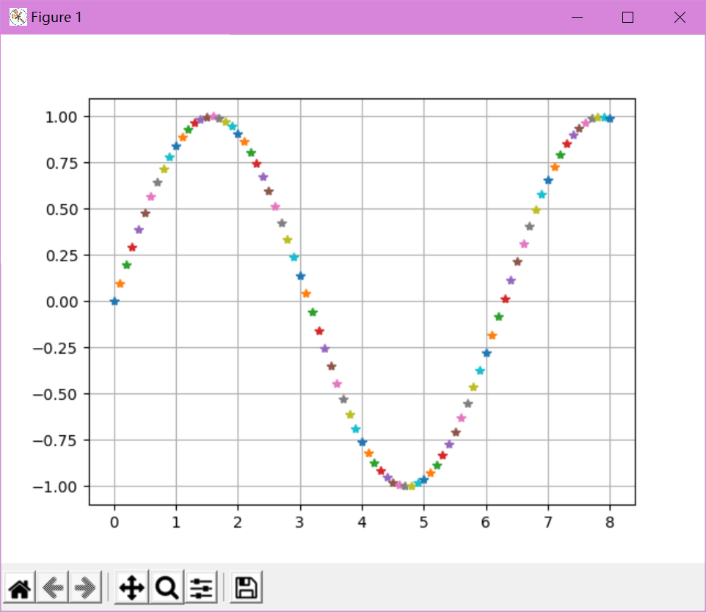Image resolution: width=706 pixels, height=612 pixels.
Task: Close the Figure 1 window
Action: 680,17
